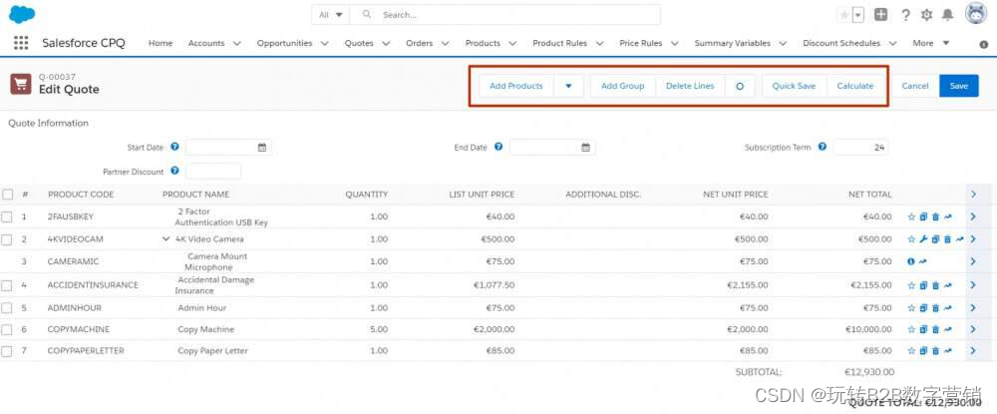Image resolution: width=997 pixels, height=414 pixels.
Task: Click the Add Products button
Action: [516, 86]
